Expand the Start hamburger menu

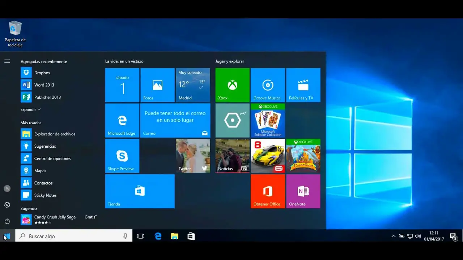pos(7,61)
